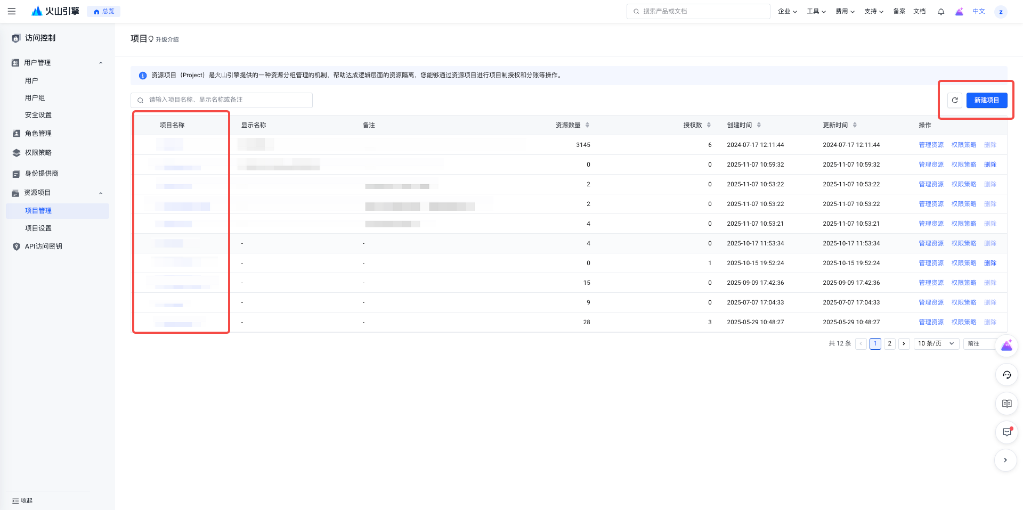Expand the 费用 top menu
1023x510 pixels.
click(845, 11)
